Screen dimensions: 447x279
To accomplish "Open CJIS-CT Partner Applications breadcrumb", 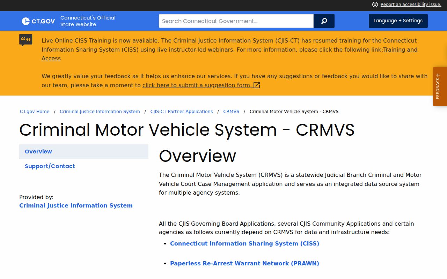I will pyautogui.click(x=182, y=112).
